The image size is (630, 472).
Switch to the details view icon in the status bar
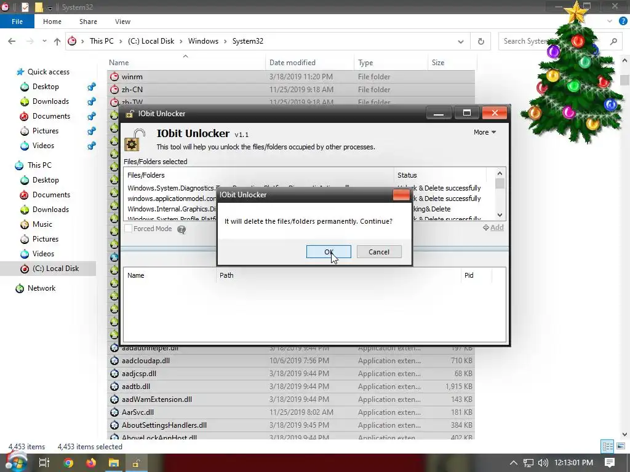607,446
